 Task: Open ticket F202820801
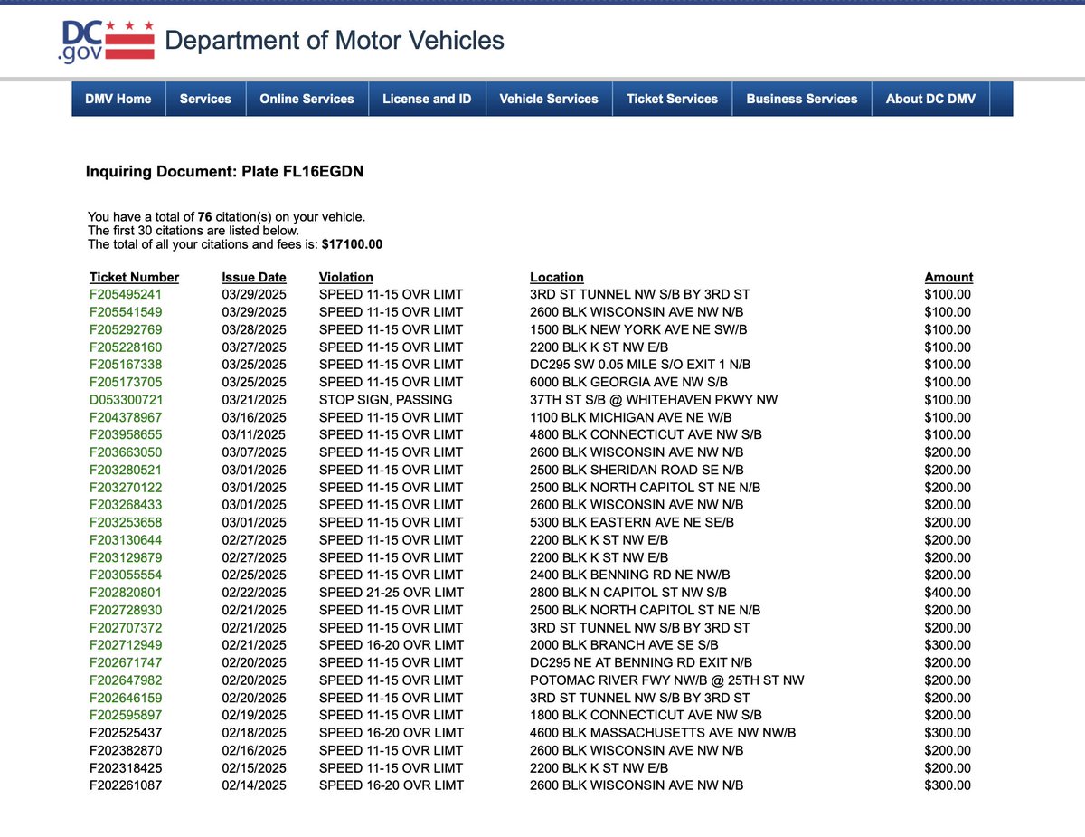tap(126, 593)
